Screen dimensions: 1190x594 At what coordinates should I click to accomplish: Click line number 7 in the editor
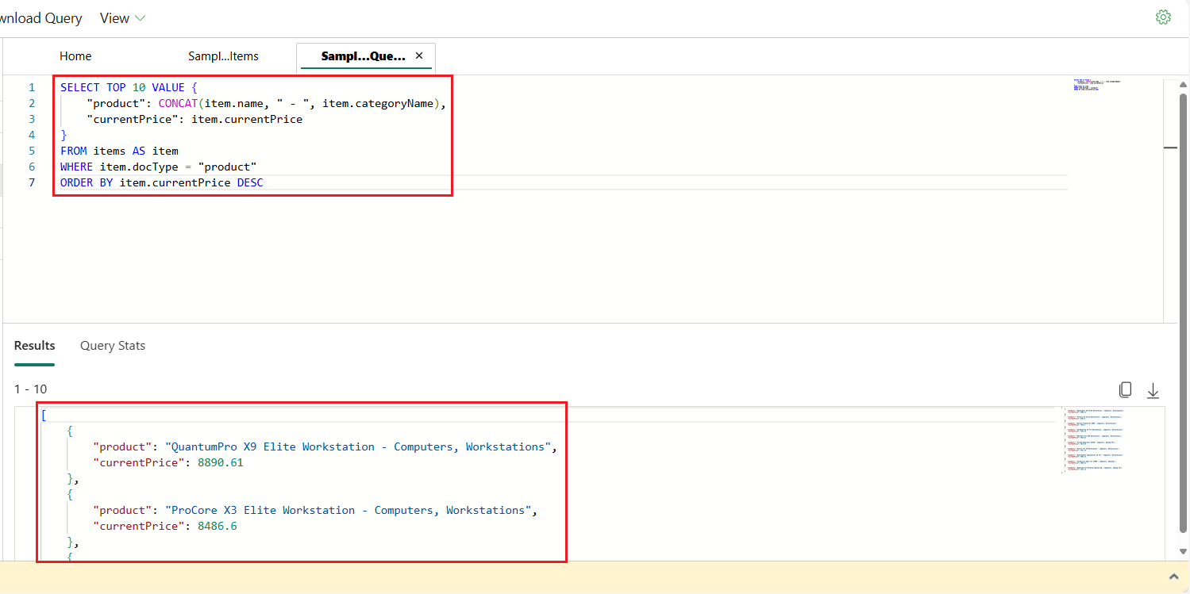pos(32,182)
